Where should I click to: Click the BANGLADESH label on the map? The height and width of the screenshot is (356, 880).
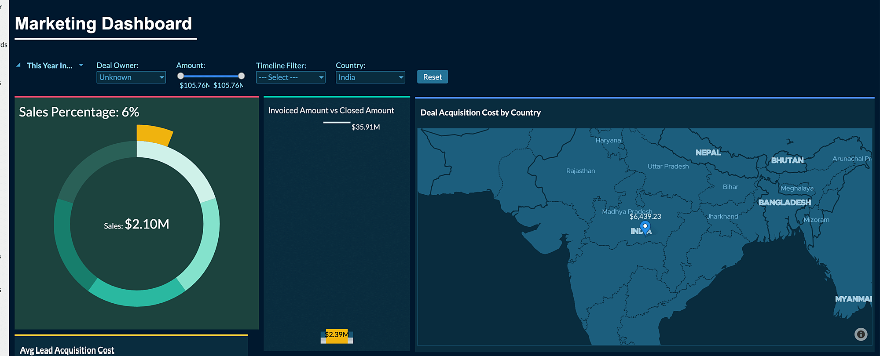click(x=785, y=202)
